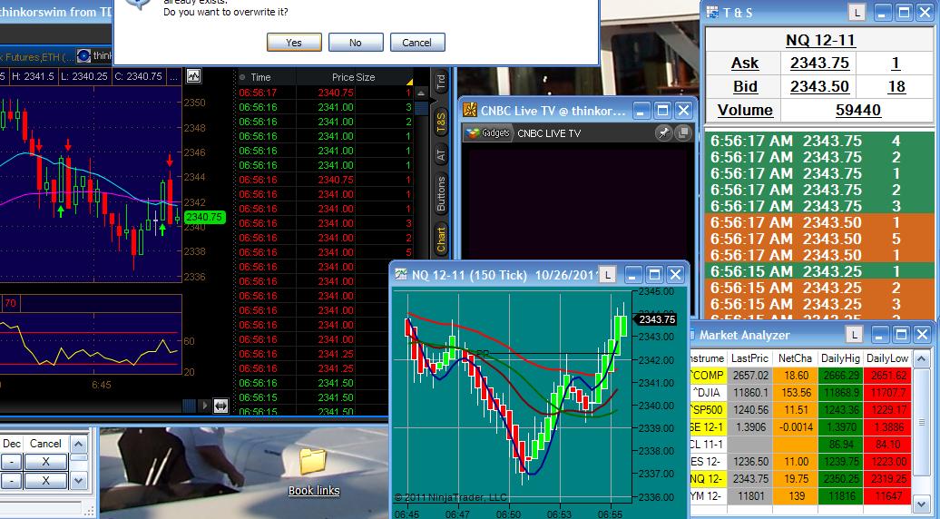
Task: Select the ^DJIA row in Market Analyzer
Action: [x=800, y=393]
